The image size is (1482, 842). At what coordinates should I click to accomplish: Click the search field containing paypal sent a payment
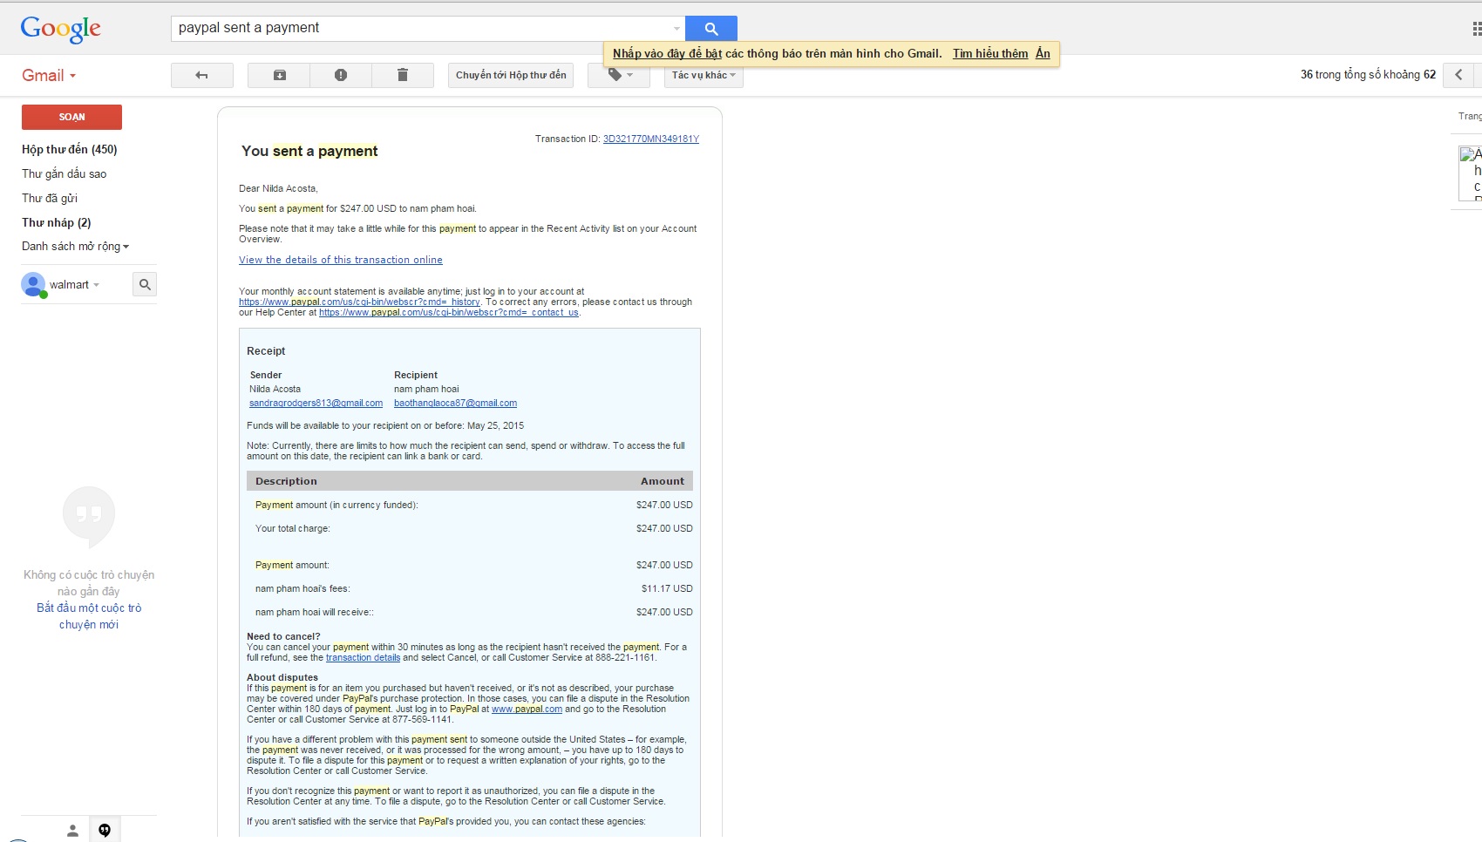click(x=428, y=29)
